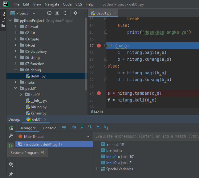Open the Help menu

coord(89,4)
